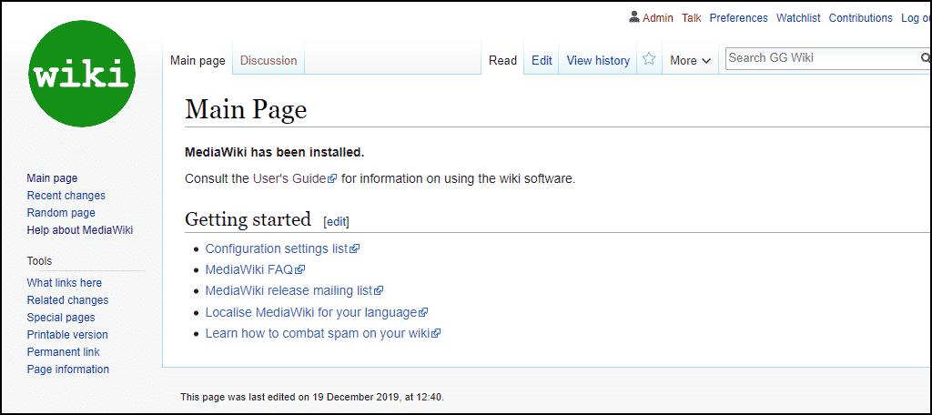Screen dimensions: 932x415
Task: Click the Main Page heading text
Action: coord(246,109)
